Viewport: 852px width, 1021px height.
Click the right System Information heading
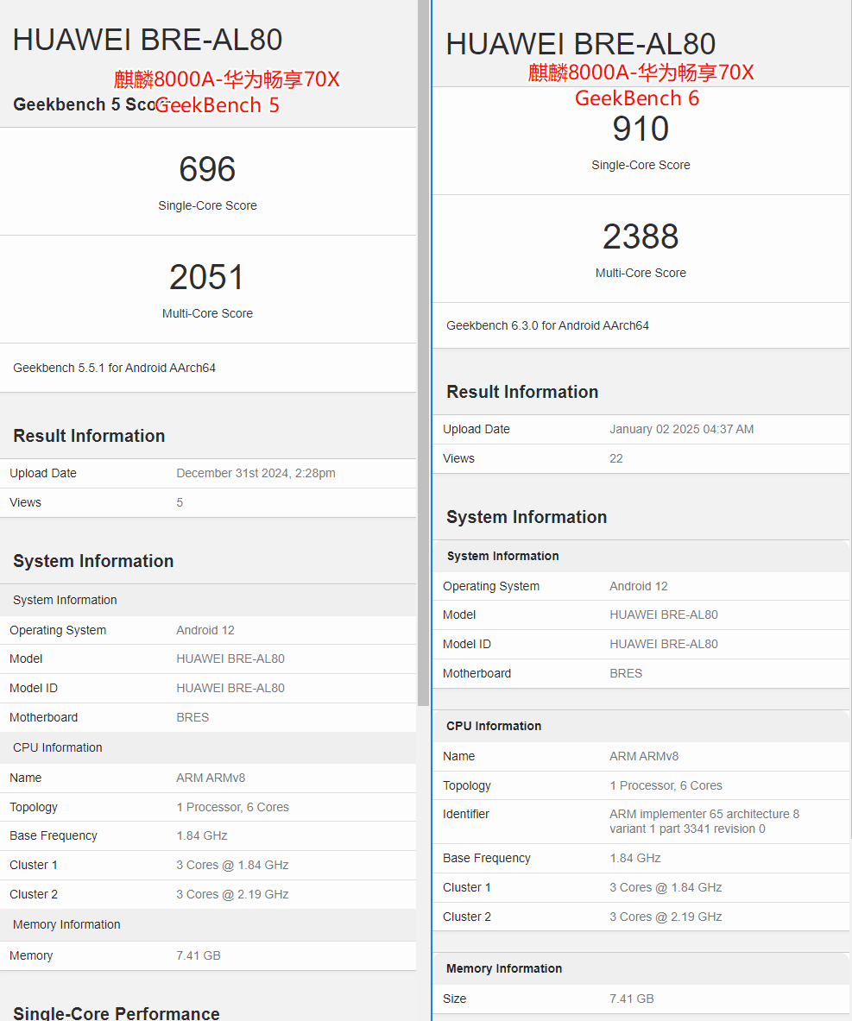click(x=527, y=517)
